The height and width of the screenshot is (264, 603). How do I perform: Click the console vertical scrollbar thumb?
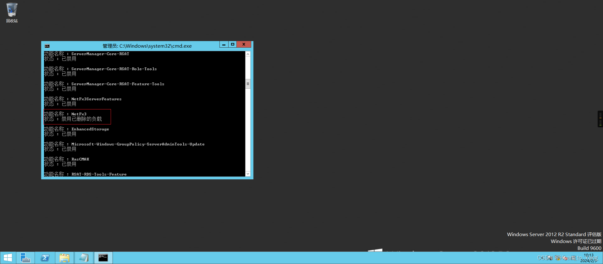[x=248, y=84]
